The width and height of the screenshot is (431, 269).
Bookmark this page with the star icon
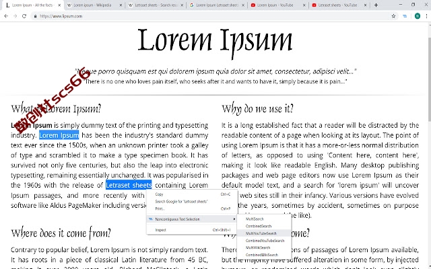point(393,16)
